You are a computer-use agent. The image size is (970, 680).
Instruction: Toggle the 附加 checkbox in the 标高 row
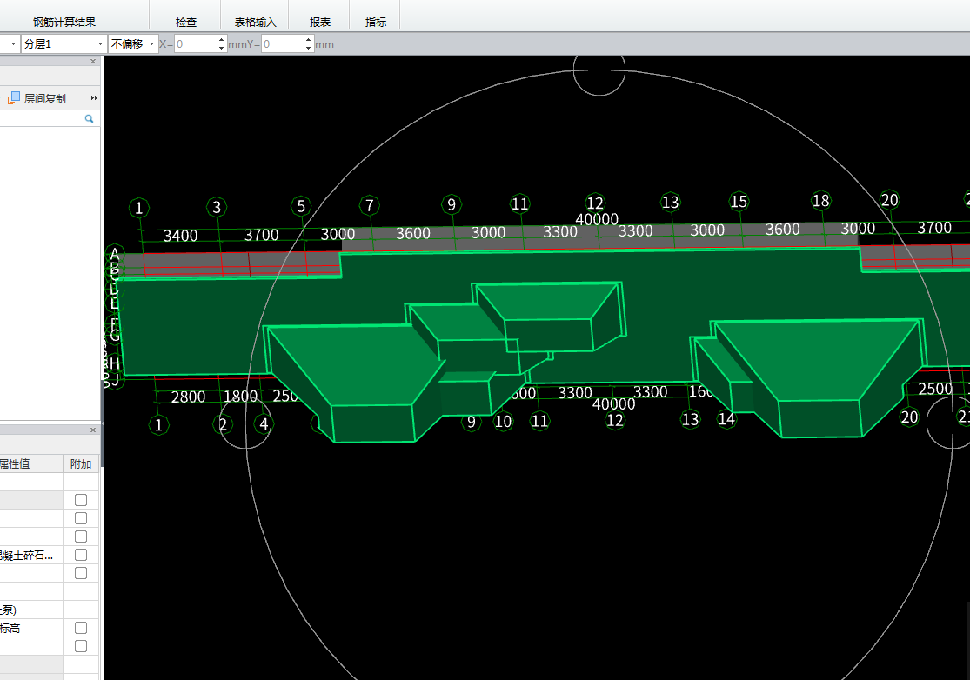80,628
